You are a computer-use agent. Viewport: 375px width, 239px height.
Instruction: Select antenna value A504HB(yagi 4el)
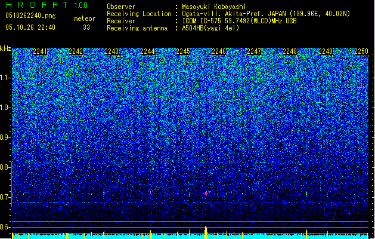click(210, 28)
